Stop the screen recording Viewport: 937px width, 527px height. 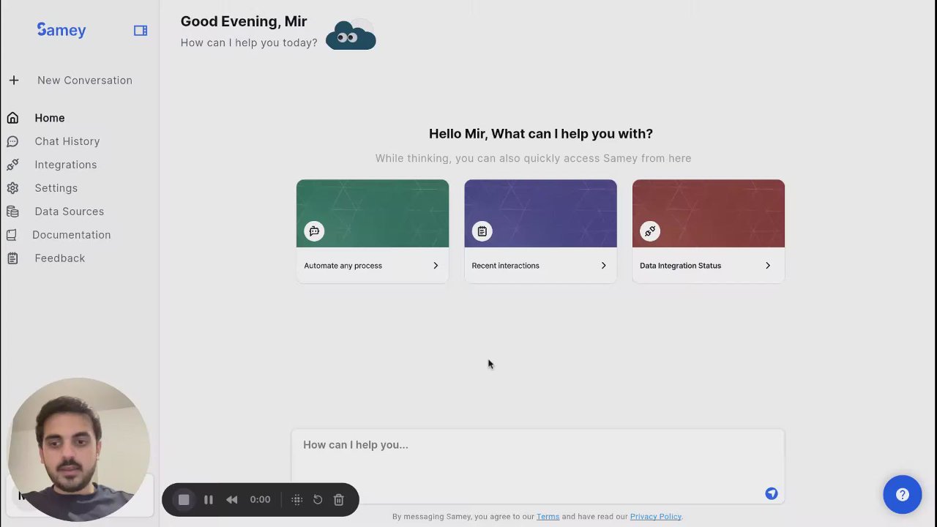coord(184,500)
